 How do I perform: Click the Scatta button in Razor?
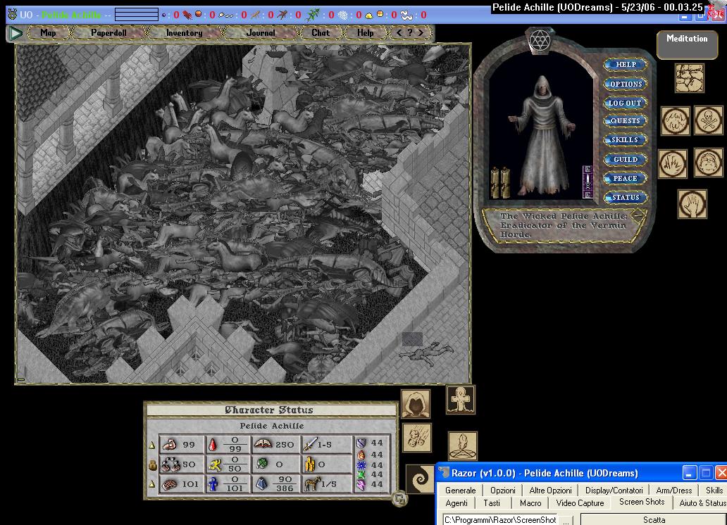coord(654,520)
